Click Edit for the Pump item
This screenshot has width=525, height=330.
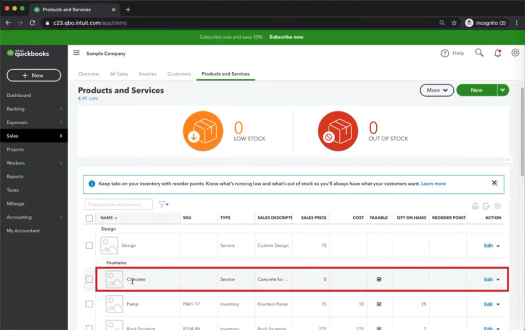click(488, 304)
